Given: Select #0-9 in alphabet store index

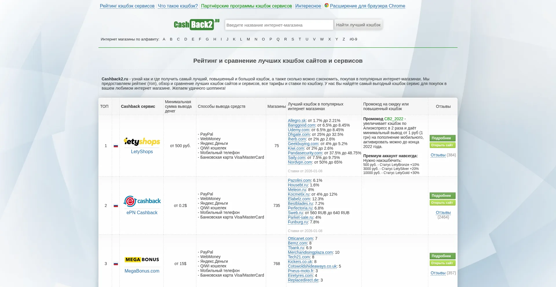Looking at the screenshot, I should click(353, 39).
